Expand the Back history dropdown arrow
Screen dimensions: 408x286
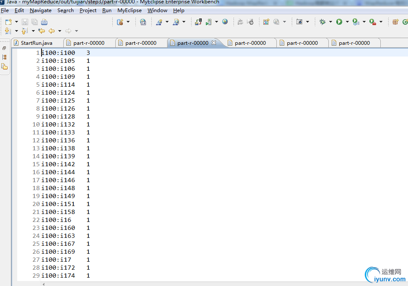tap(60, 31)
